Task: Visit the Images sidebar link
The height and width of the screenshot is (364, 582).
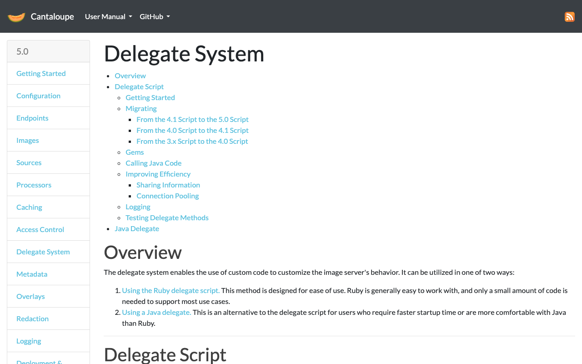Action: point(27,140)
